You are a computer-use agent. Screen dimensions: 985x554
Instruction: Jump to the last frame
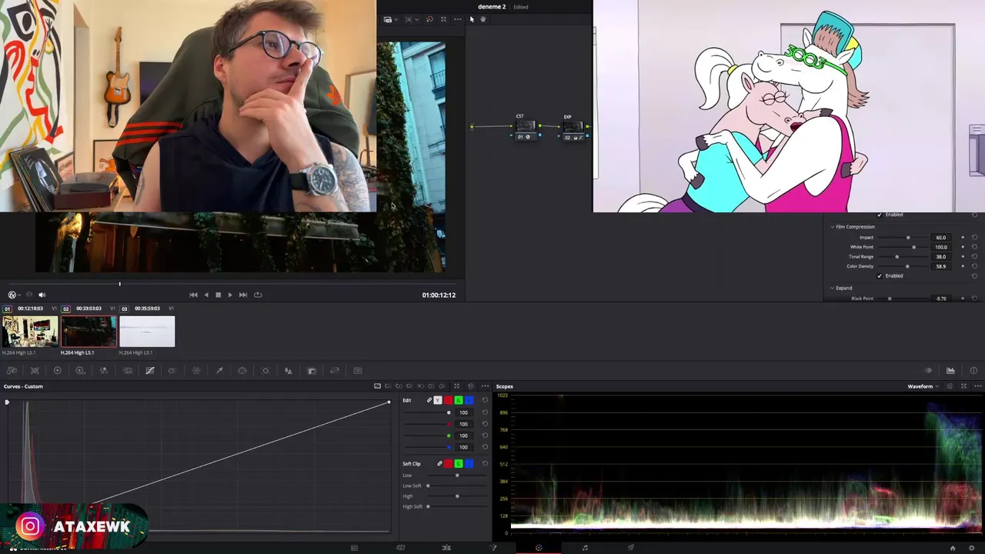(242, 295)
